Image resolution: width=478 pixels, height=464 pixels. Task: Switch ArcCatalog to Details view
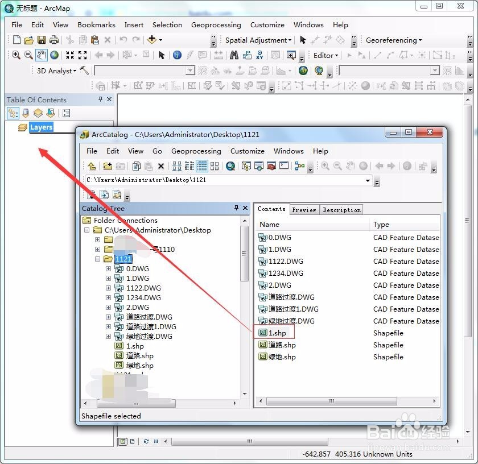point(202,166)
